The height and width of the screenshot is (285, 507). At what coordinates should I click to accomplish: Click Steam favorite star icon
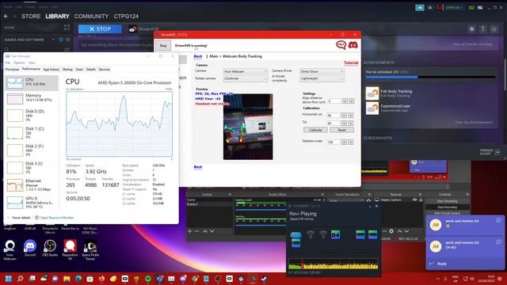tap(494, 29)
